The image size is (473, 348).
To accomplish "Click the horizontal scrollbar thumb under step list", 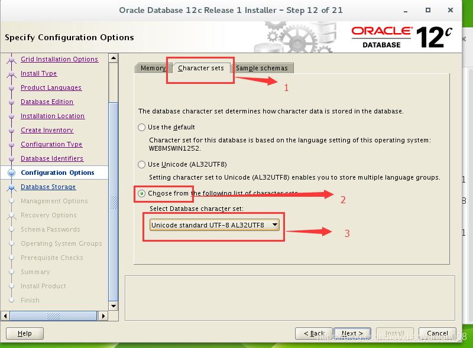I will tap(53, 316).
